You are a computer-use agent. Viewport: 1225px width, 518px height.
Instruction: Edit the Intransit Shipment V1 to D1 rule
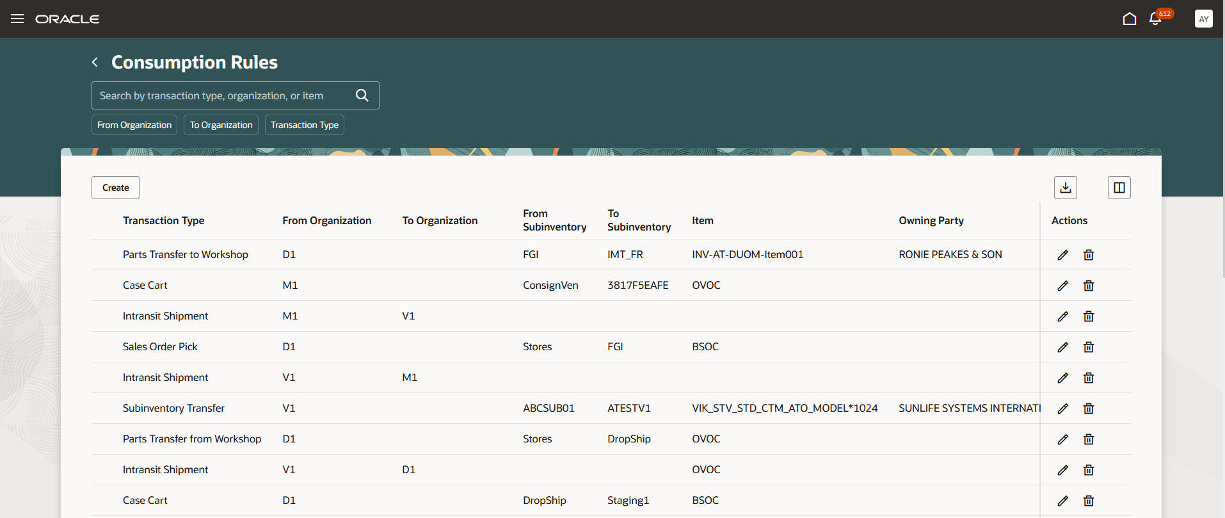(x=1063, y=470)
